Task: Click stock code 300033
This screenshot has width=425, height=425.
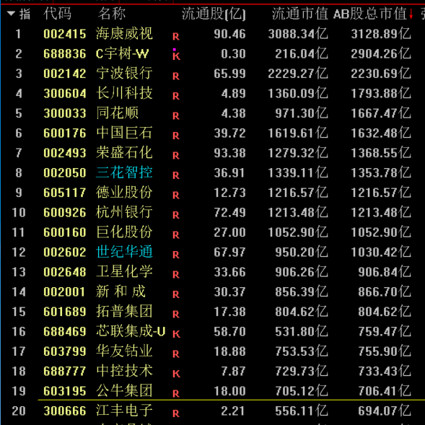Action: click(x=65, y=113)
